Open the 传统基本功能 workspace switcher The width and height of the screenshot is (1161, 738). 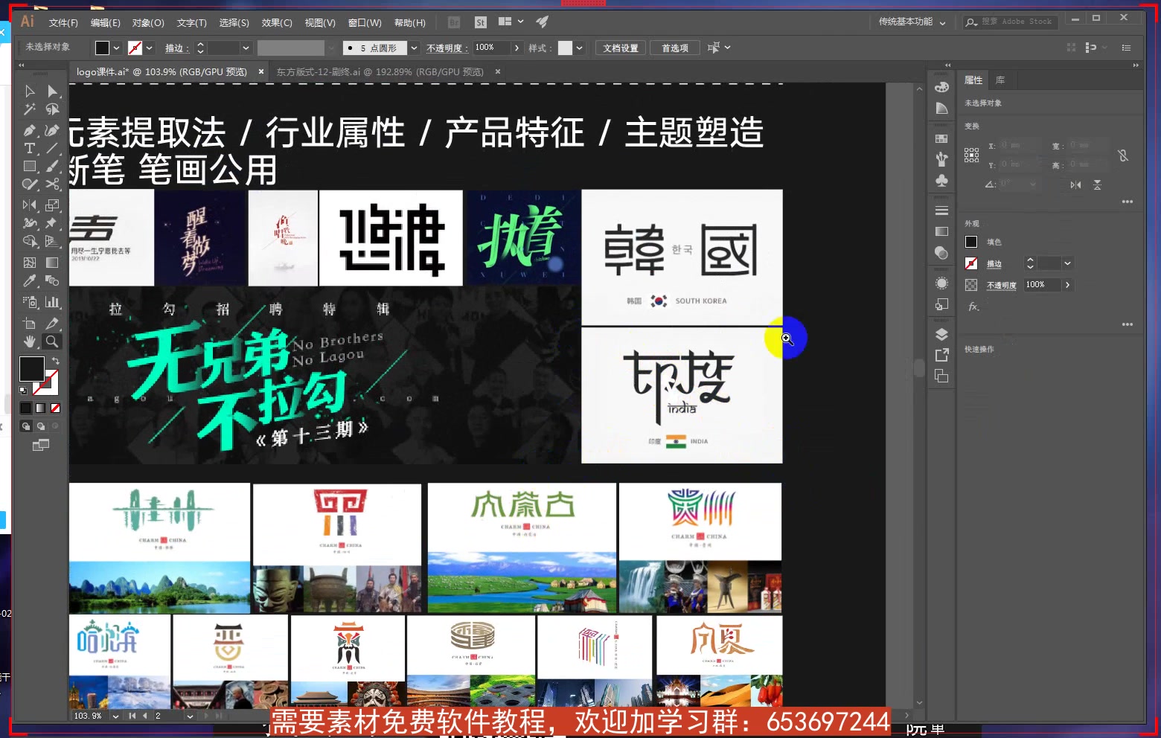pyautogui.click(x=912, y=22)
